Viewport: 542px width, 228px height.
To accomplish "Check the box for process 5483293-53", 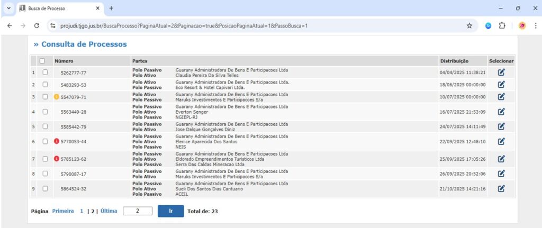I will click(45, 85).
